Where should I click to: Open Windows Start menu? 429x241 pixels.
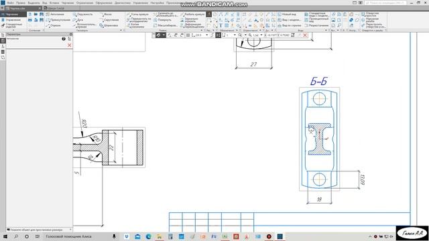(x=5, y=236)
